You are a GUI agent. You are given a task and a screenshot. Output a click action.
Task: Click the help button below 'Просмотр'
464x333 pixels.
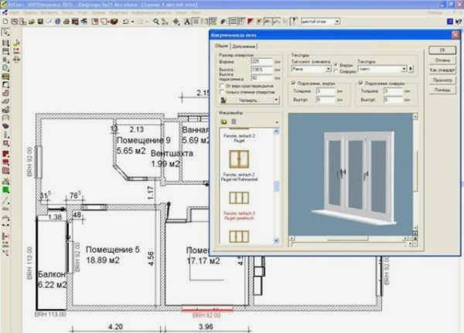pyautogui.click(x=442, y=90)
